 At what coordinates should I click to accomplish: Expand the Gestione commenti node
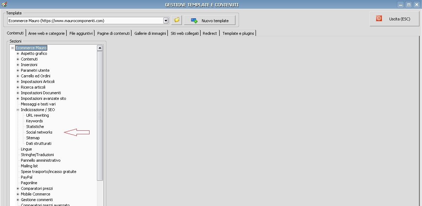(18, 200)
